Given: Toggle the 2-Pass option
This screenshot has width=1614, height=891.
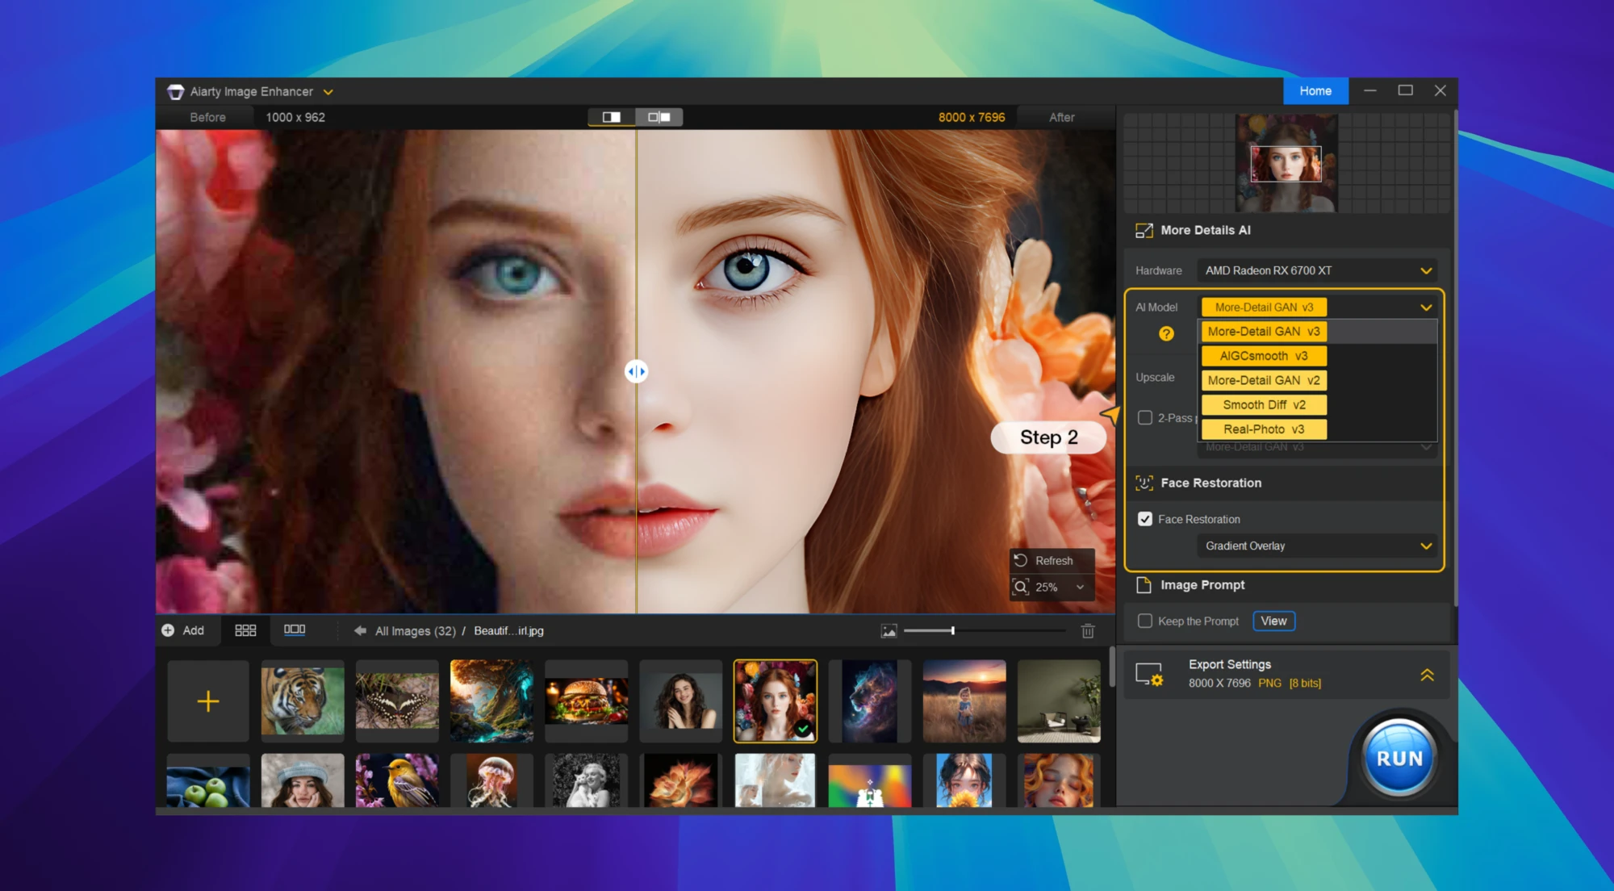Looking at the screenshot, I should point(1145,417).
